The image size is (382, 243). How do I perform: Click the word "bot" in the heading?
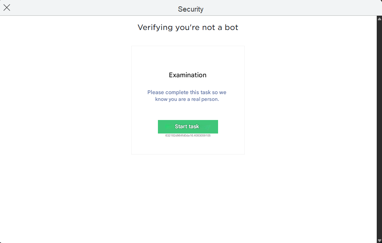(231, 27)
